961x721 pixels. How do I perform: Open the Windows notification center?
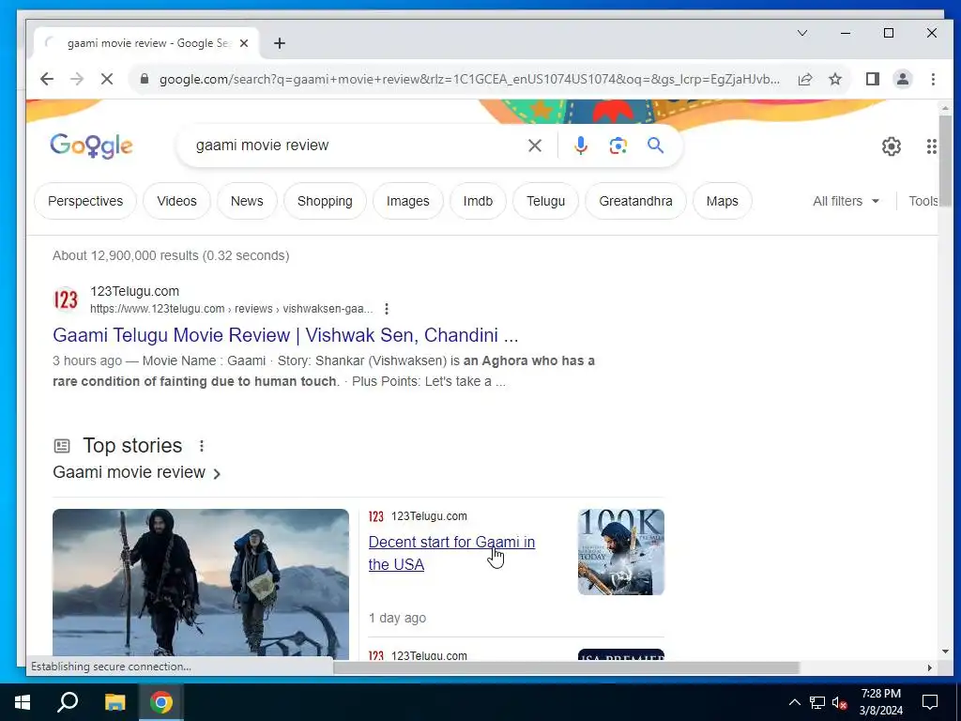point(930,702)
